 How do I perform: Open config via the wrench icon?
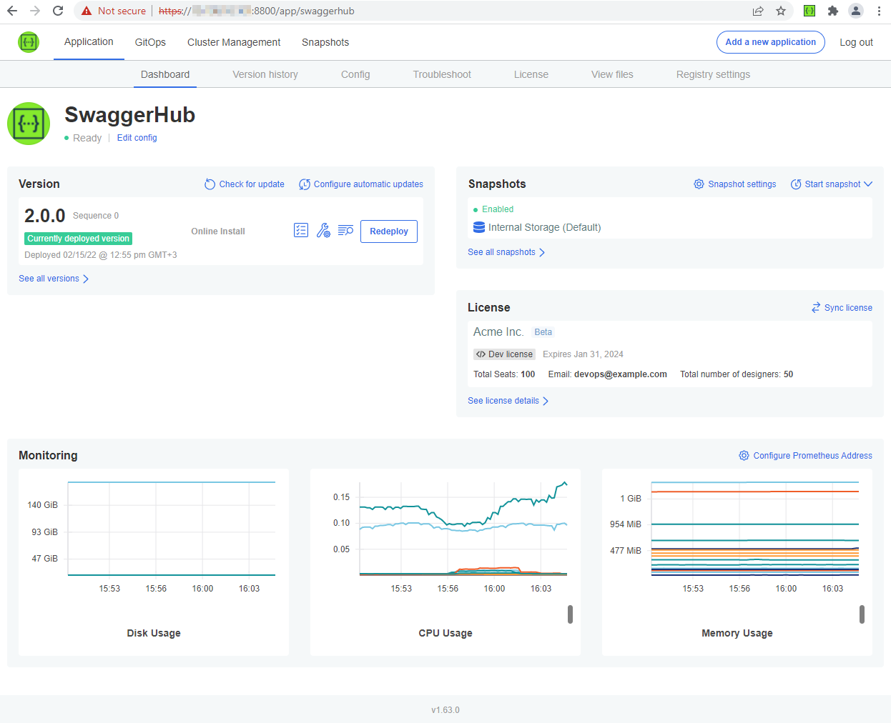(x=323, y=230)
